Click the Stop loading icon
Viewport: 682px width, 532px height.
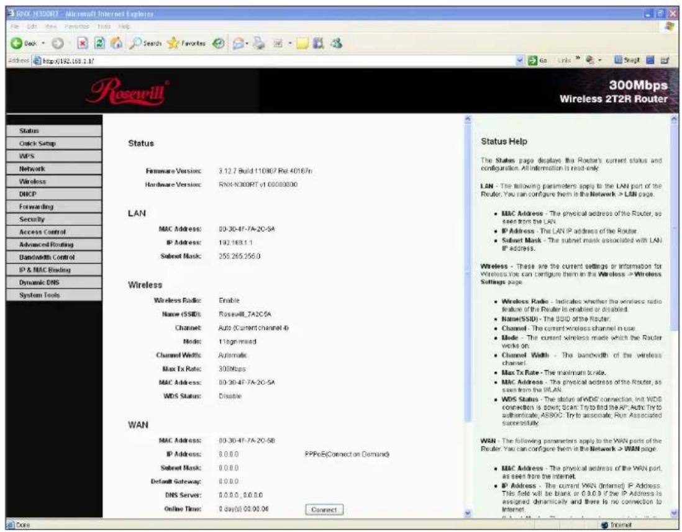click(83, 43)
